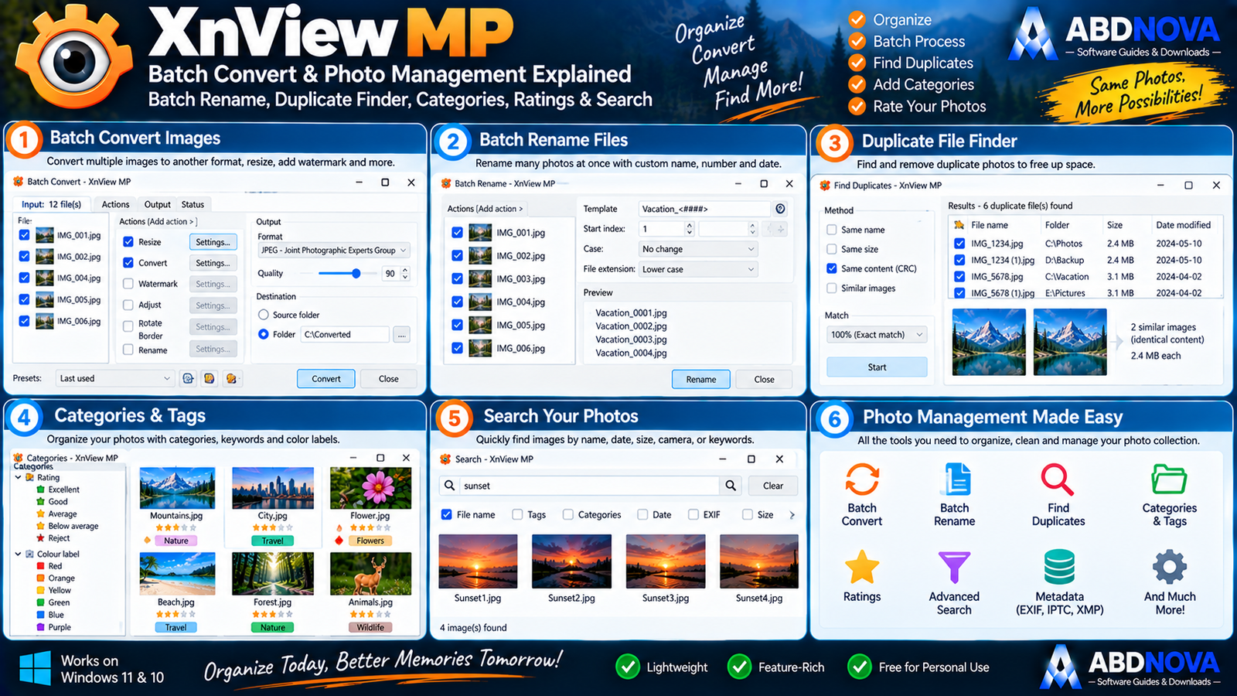Click the Start index stepper arrows
This screenshot has height=696, width=1237.
pyautogui.click(x=690, y=229)
